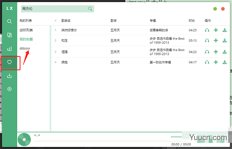232x149 pixels.
Task: Open the song list sidebar icon
Action: coord(9,35)
